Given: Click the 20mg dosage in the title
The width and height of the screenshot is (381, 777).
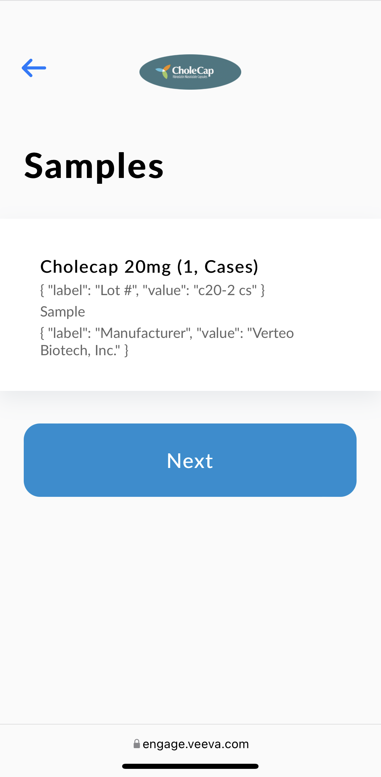Looking at the screenshot, I should [148, 267].
